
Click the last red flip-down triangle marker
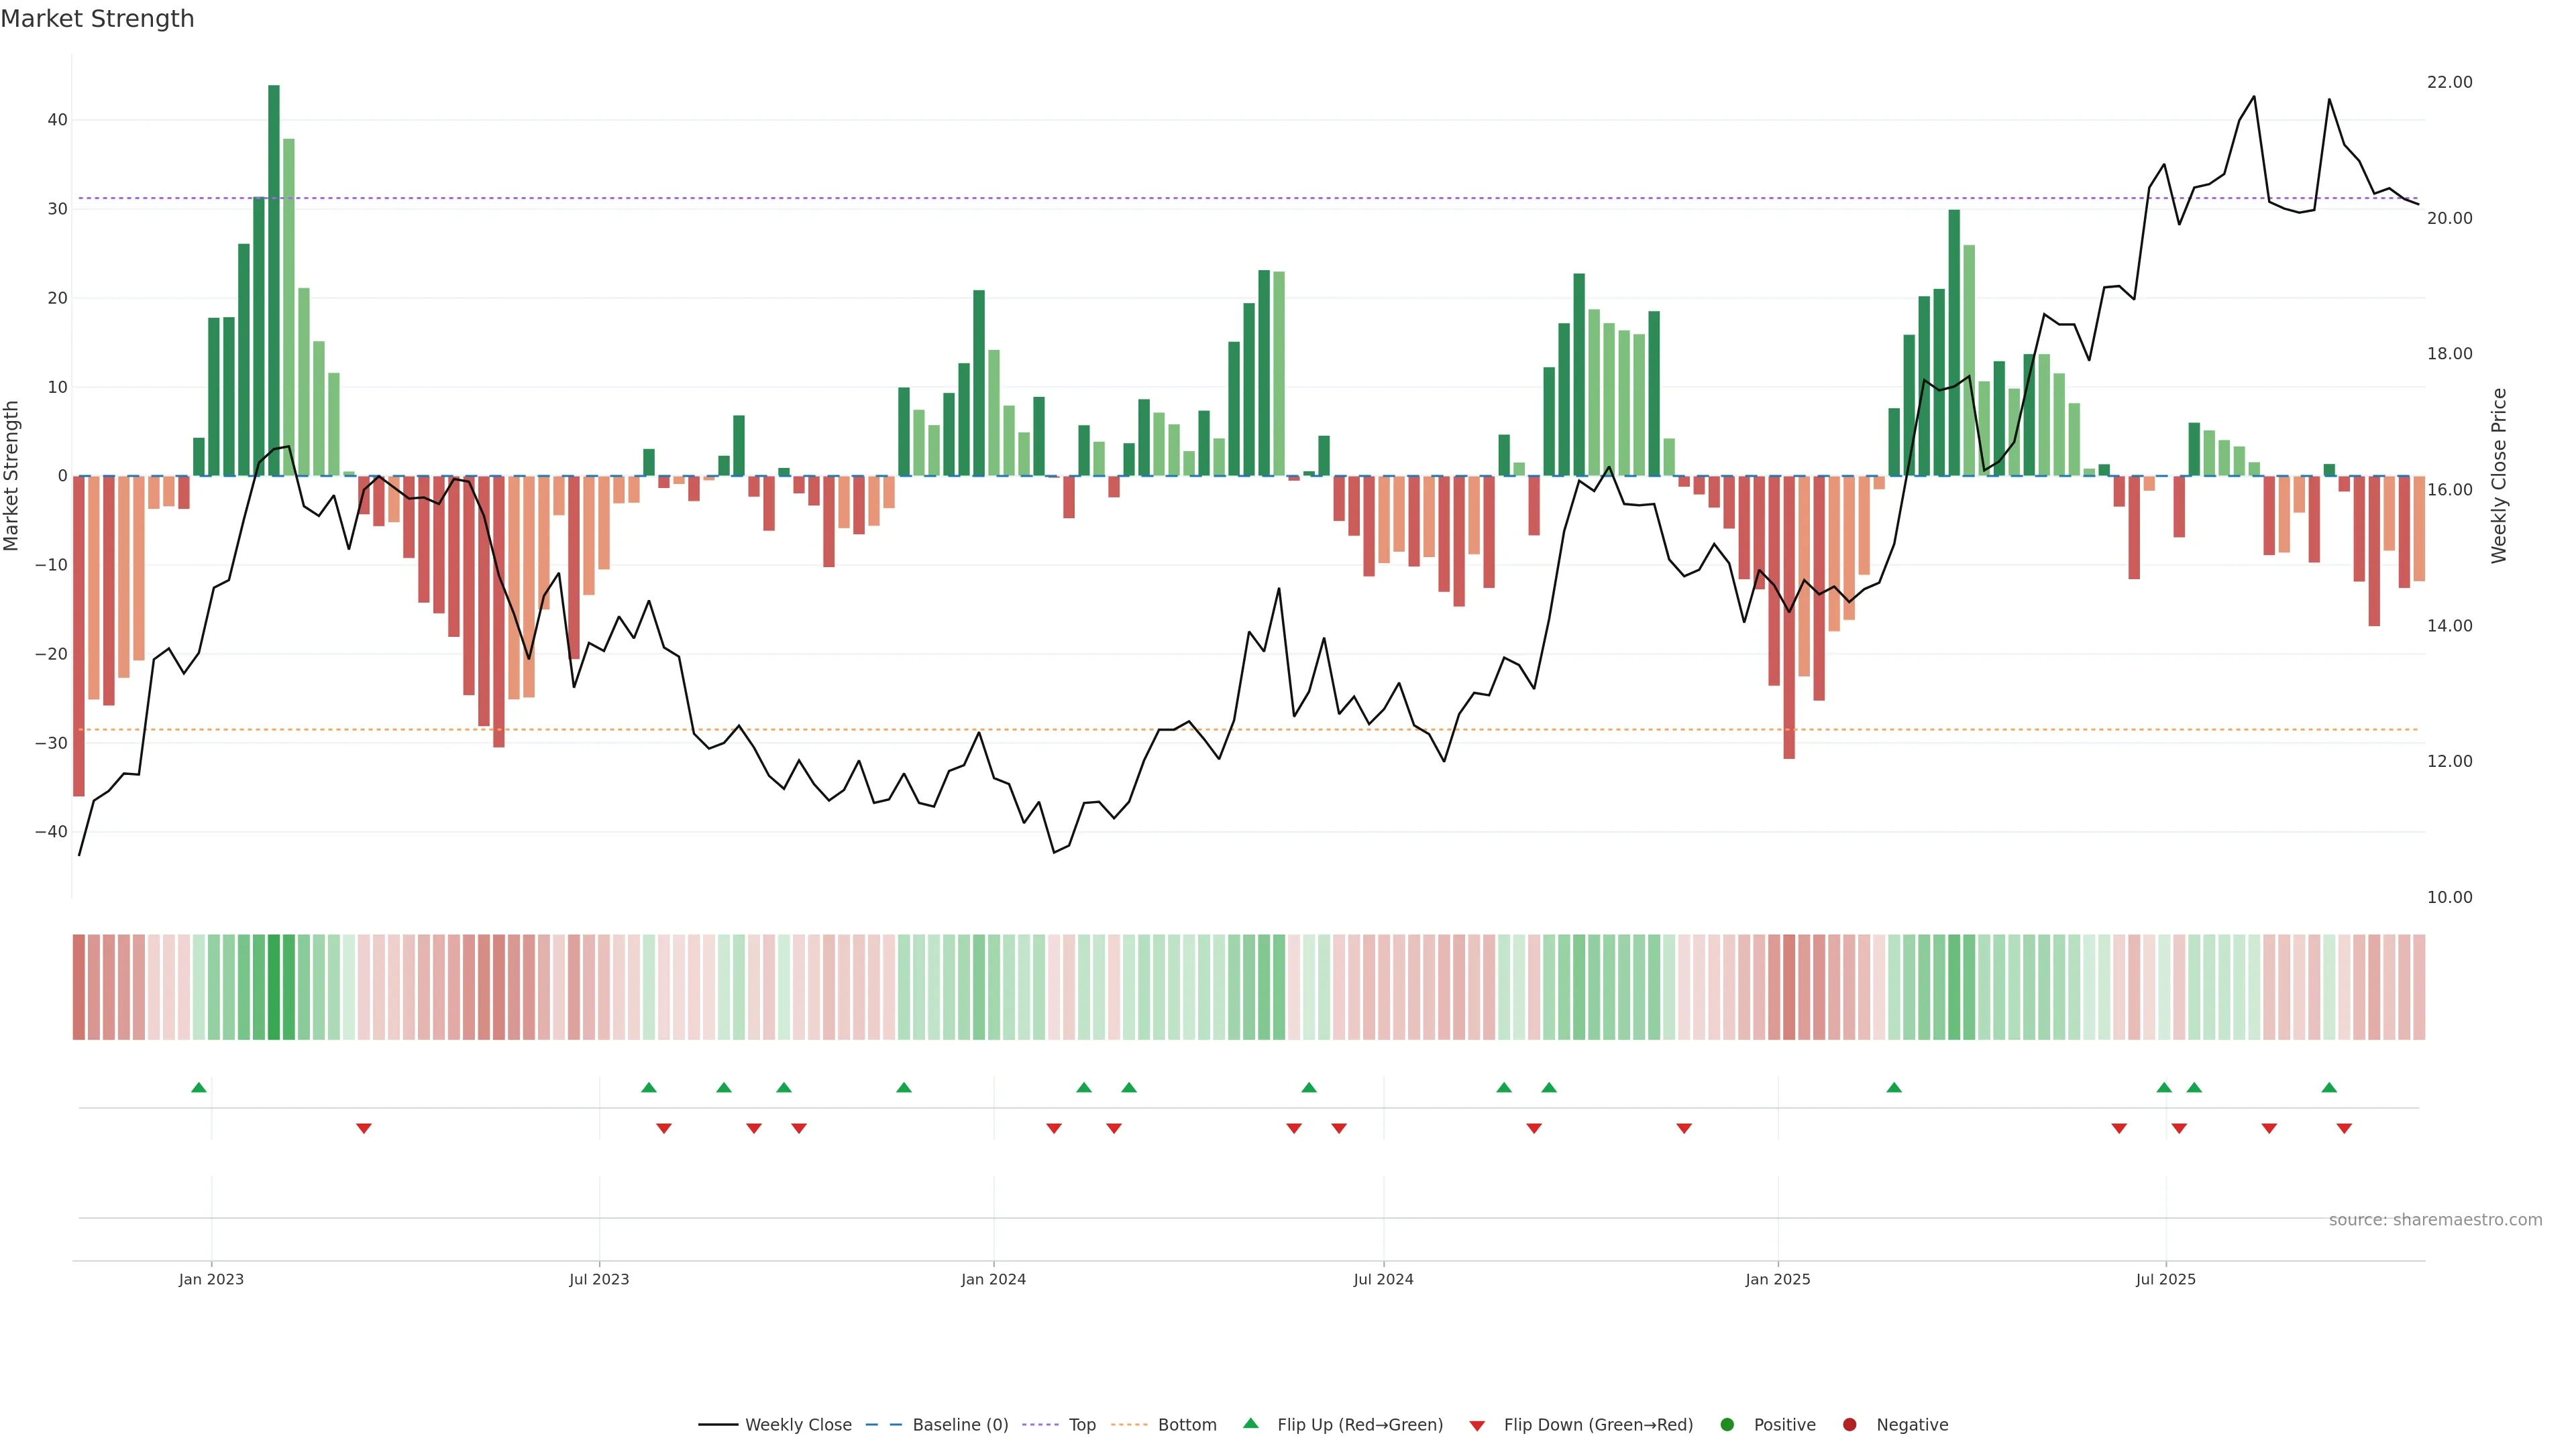(x=2344, y=1128)
